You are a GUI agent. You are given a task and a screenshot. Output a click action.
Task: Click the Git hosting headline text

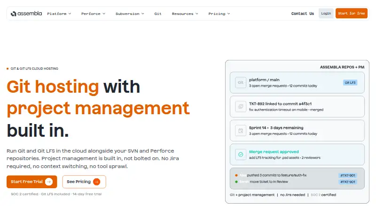click(53, 87)
